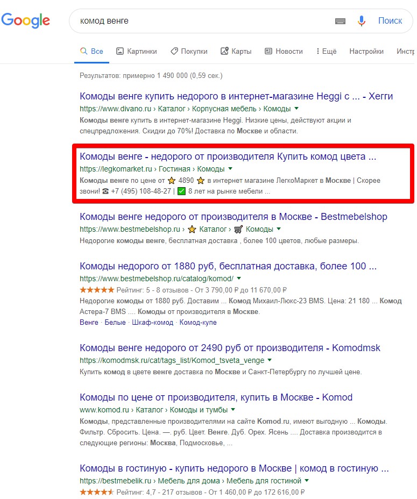The width and height of the screenshot is (417, 499).
Task: Start voice search with microphone icon
Action: (361, 21)
